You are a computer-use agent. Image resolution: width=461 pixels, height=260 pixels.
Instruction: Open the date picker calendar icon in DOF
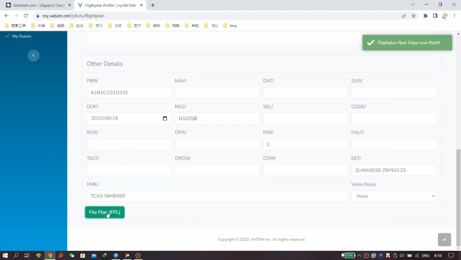click(x=165, y=118)
